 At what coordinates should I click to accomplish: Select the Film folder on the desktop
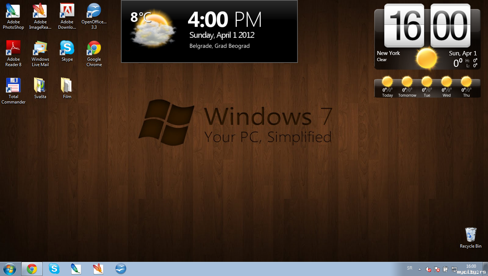point(67,88)
